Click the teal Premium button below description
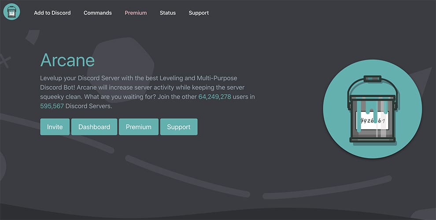The image size is (436, 220). coord(138,127)
